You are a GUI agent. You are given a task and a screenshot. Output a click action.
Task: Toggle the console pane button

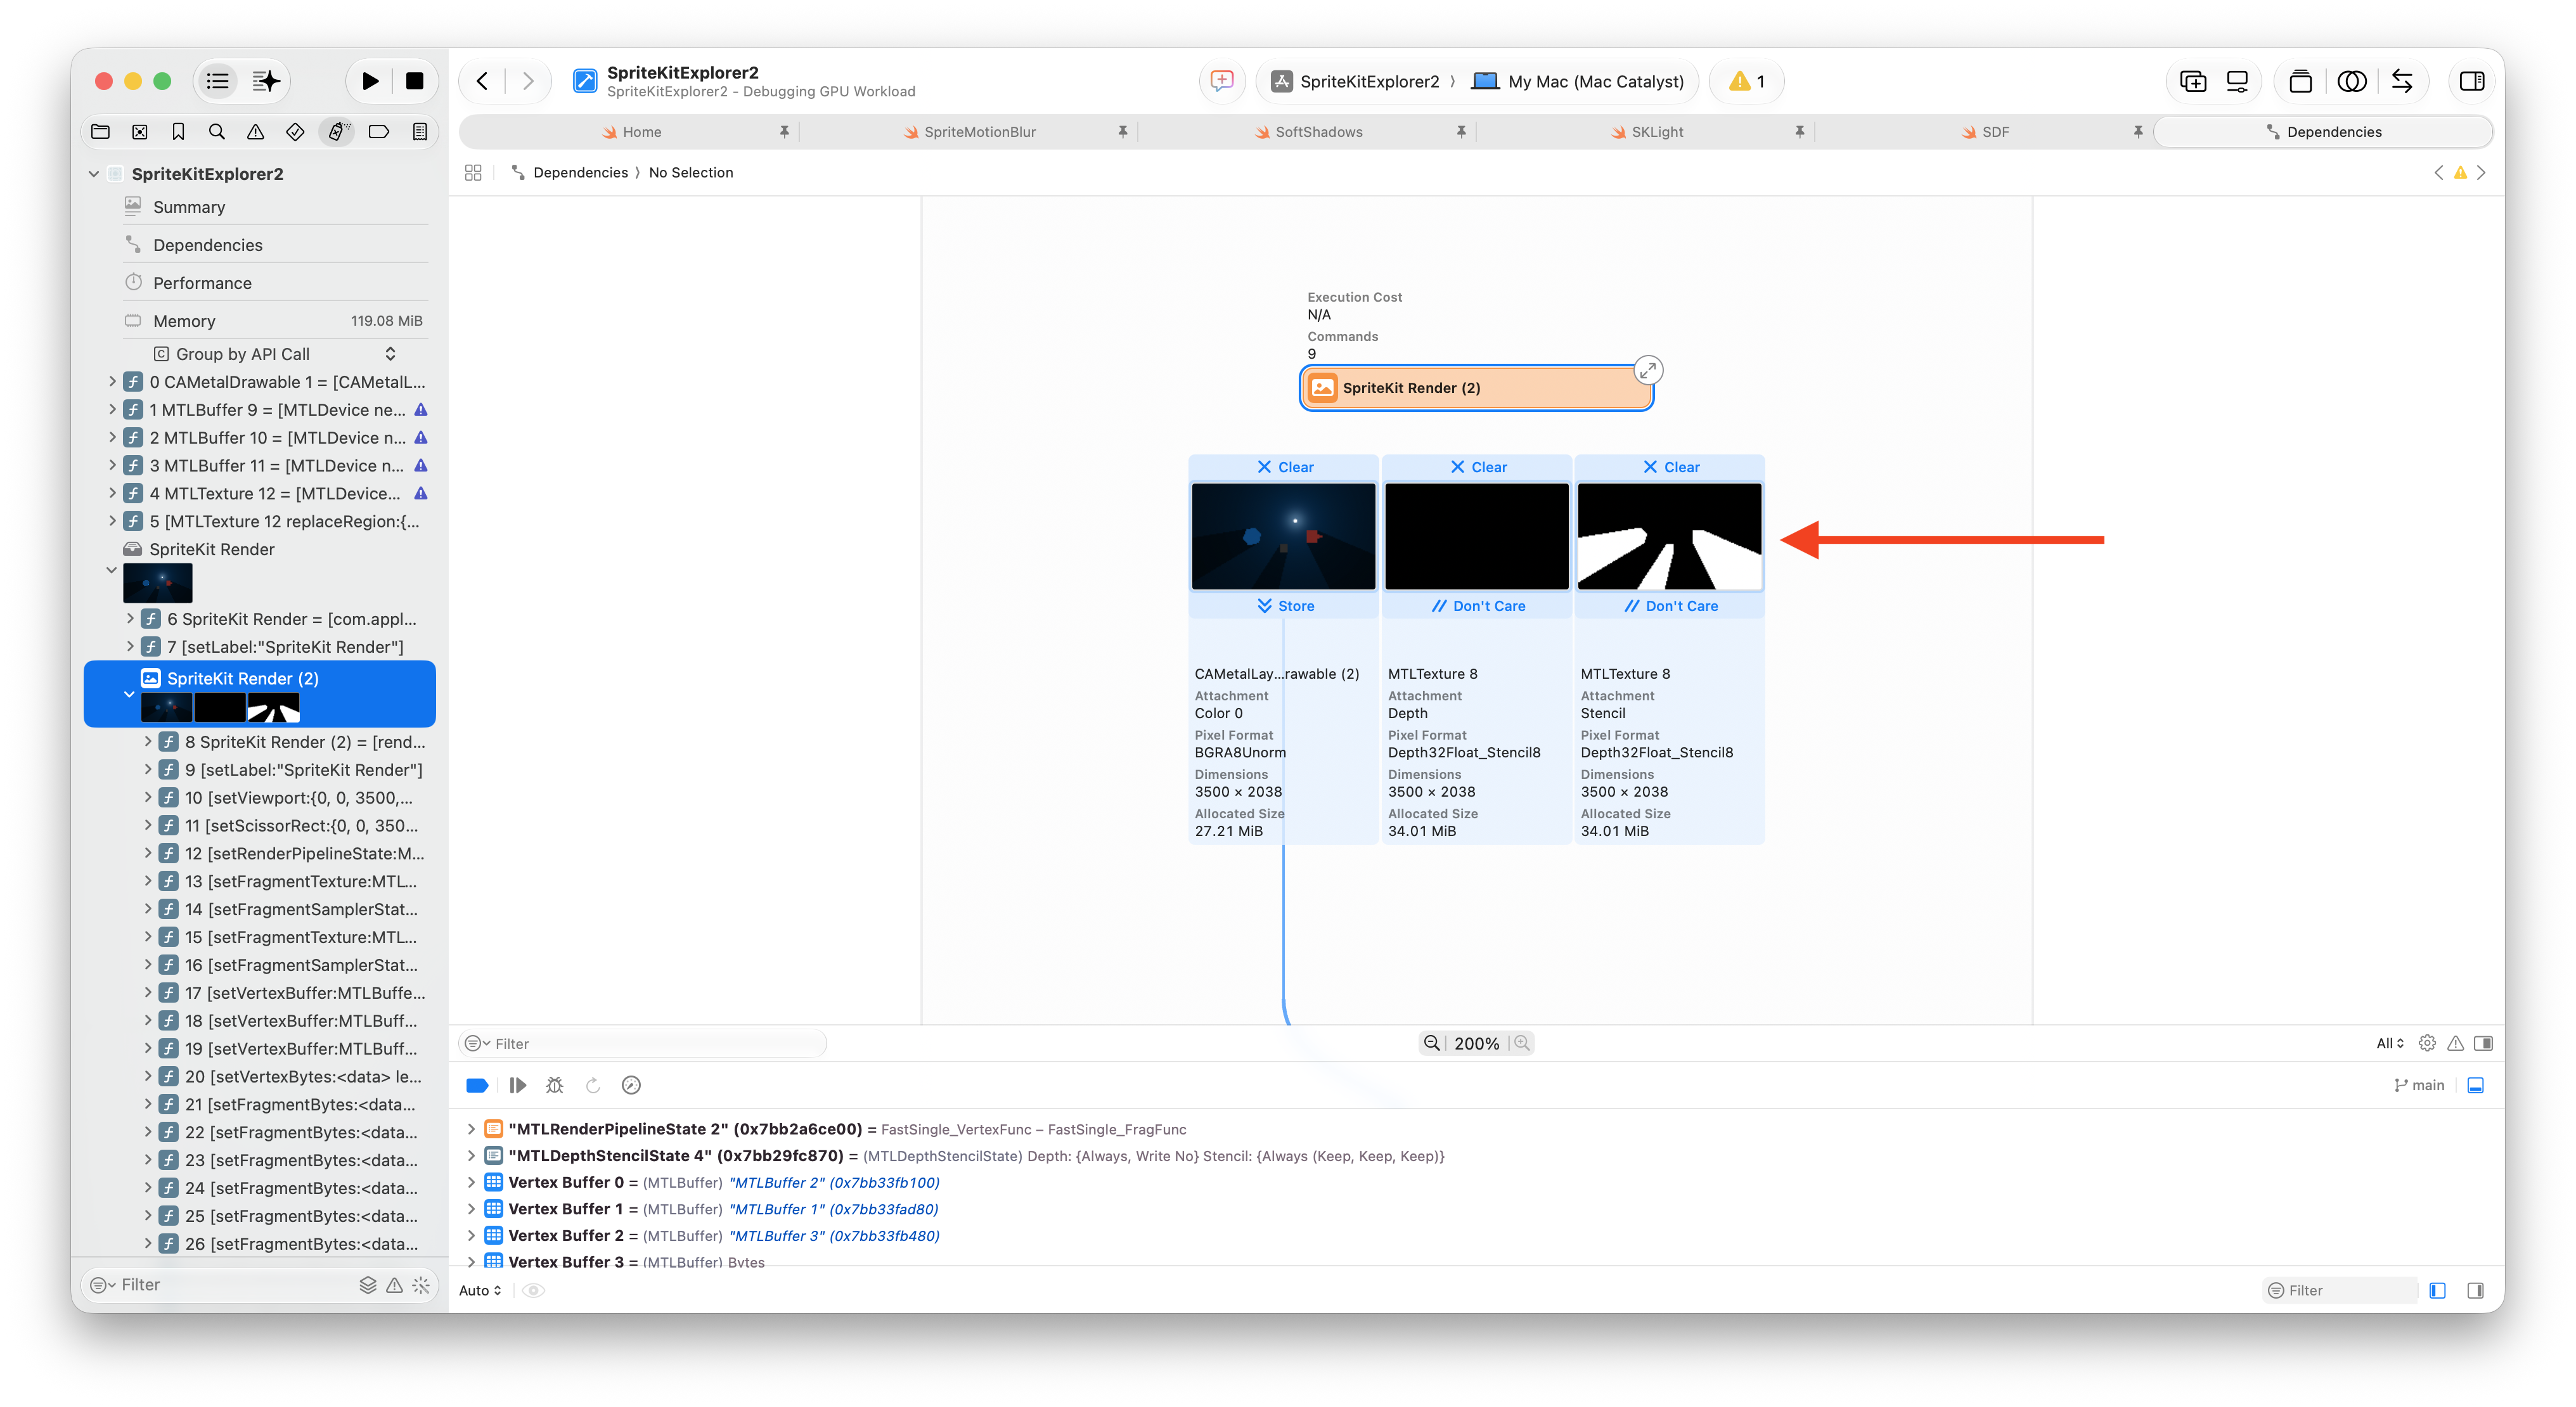pyautogui.click(x=2476, y=1290)
